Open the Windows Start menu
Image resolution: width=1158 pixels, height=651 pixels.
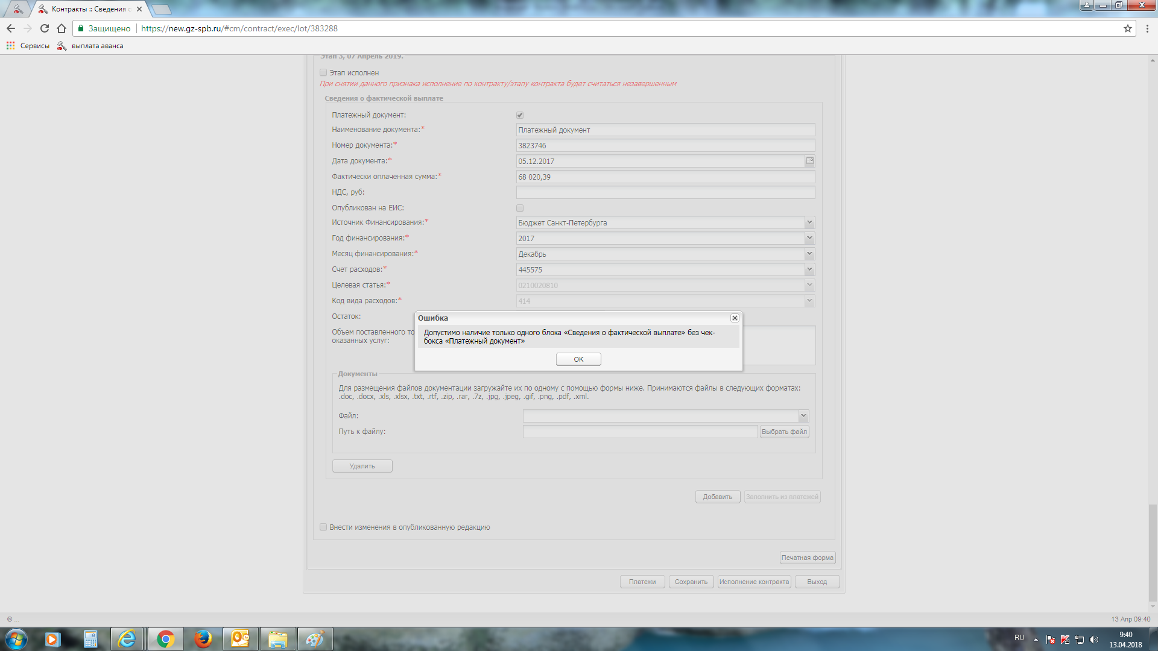pos(16,639)
